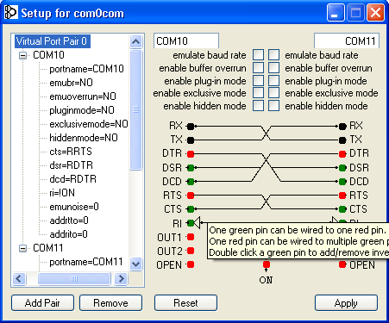This screenshot has width=389, height=323.
Task: Select exclusivemode=NO tree entry
Action: point(89,124)
